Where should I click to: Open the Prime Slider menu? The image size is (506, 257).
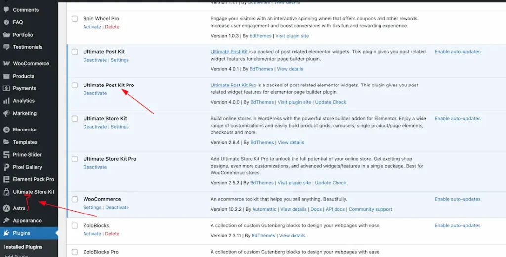point(27,155)
